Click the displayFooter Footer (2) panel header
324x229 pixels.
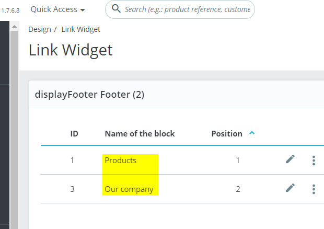pos(89,95)
